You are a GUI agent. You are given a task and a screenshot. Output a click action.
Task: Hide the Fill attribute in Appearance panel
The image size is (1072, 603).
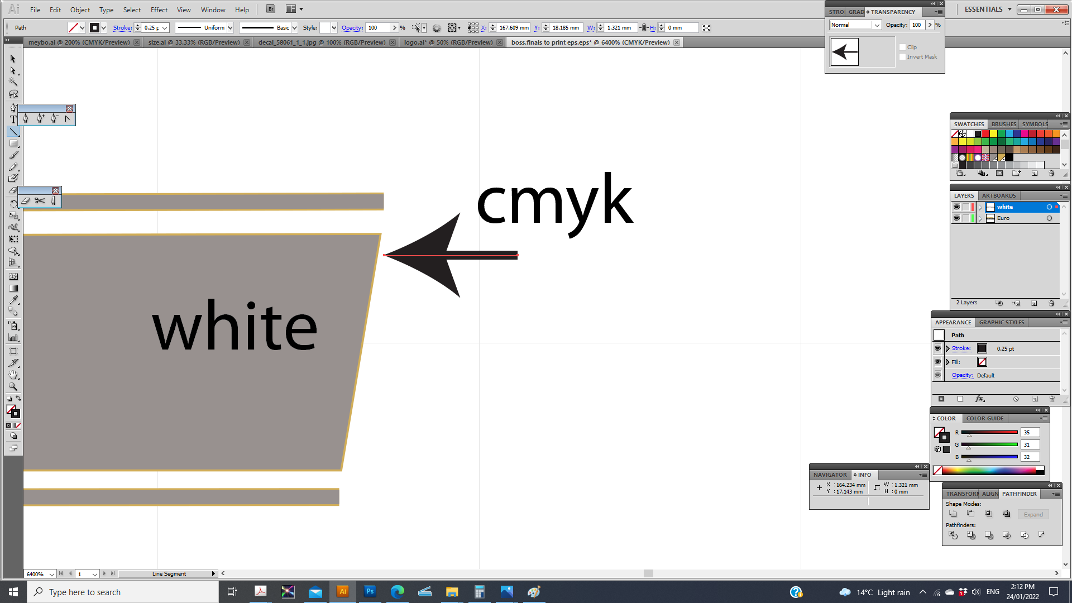tap(938, 362)
